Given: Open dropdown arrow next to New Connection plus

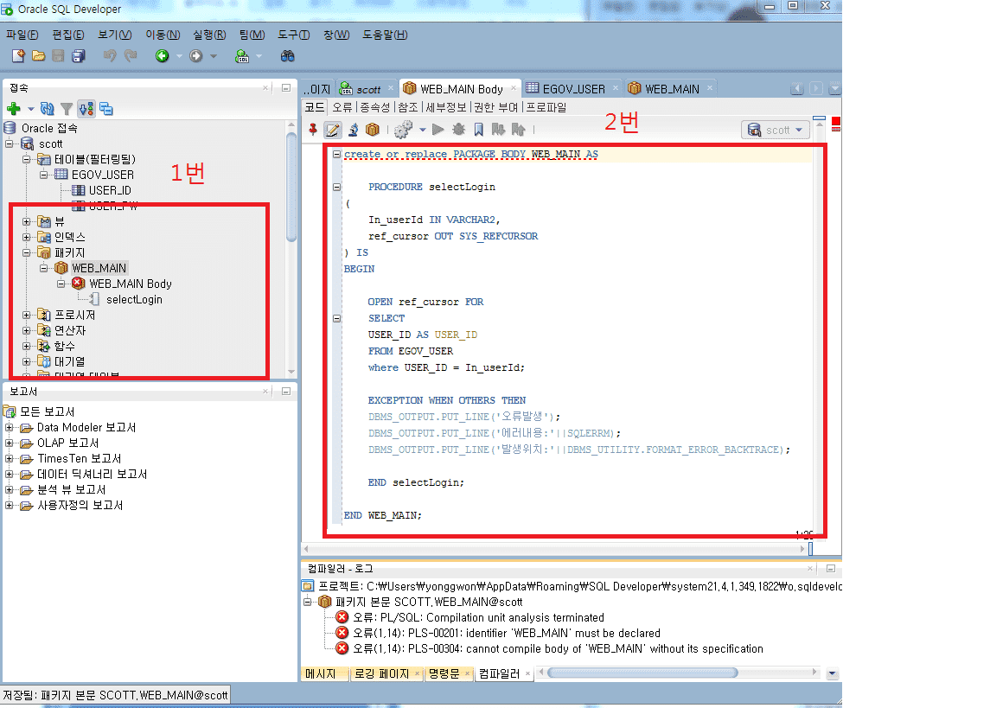Looking at the screenshot, I should coord(30,109).
